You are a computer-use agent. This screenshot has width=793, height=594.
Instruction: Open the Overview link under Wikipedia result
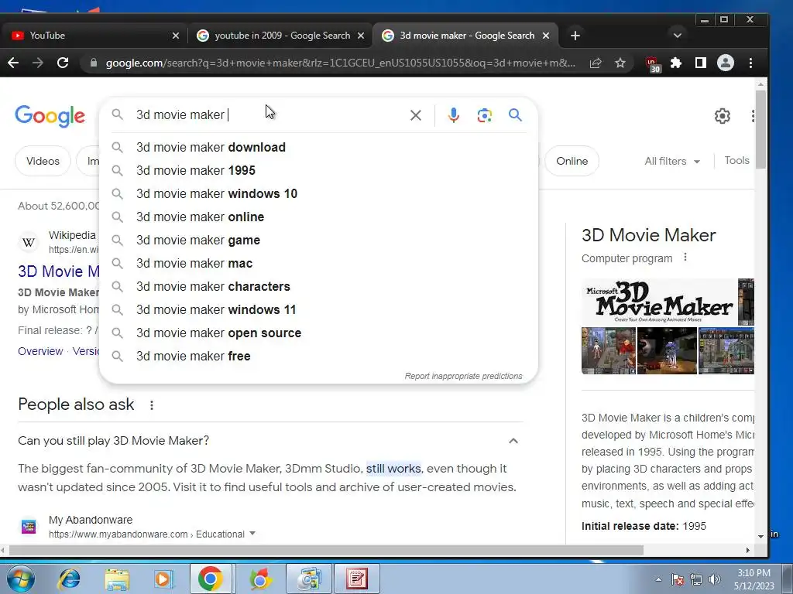[x=40, y=351]
